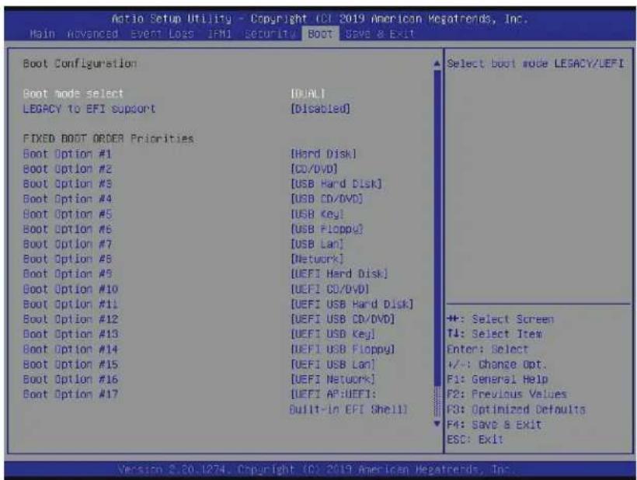Go to the IPMI tab
The width and height of the screenshot is (637, 480).
coord(219,33)
